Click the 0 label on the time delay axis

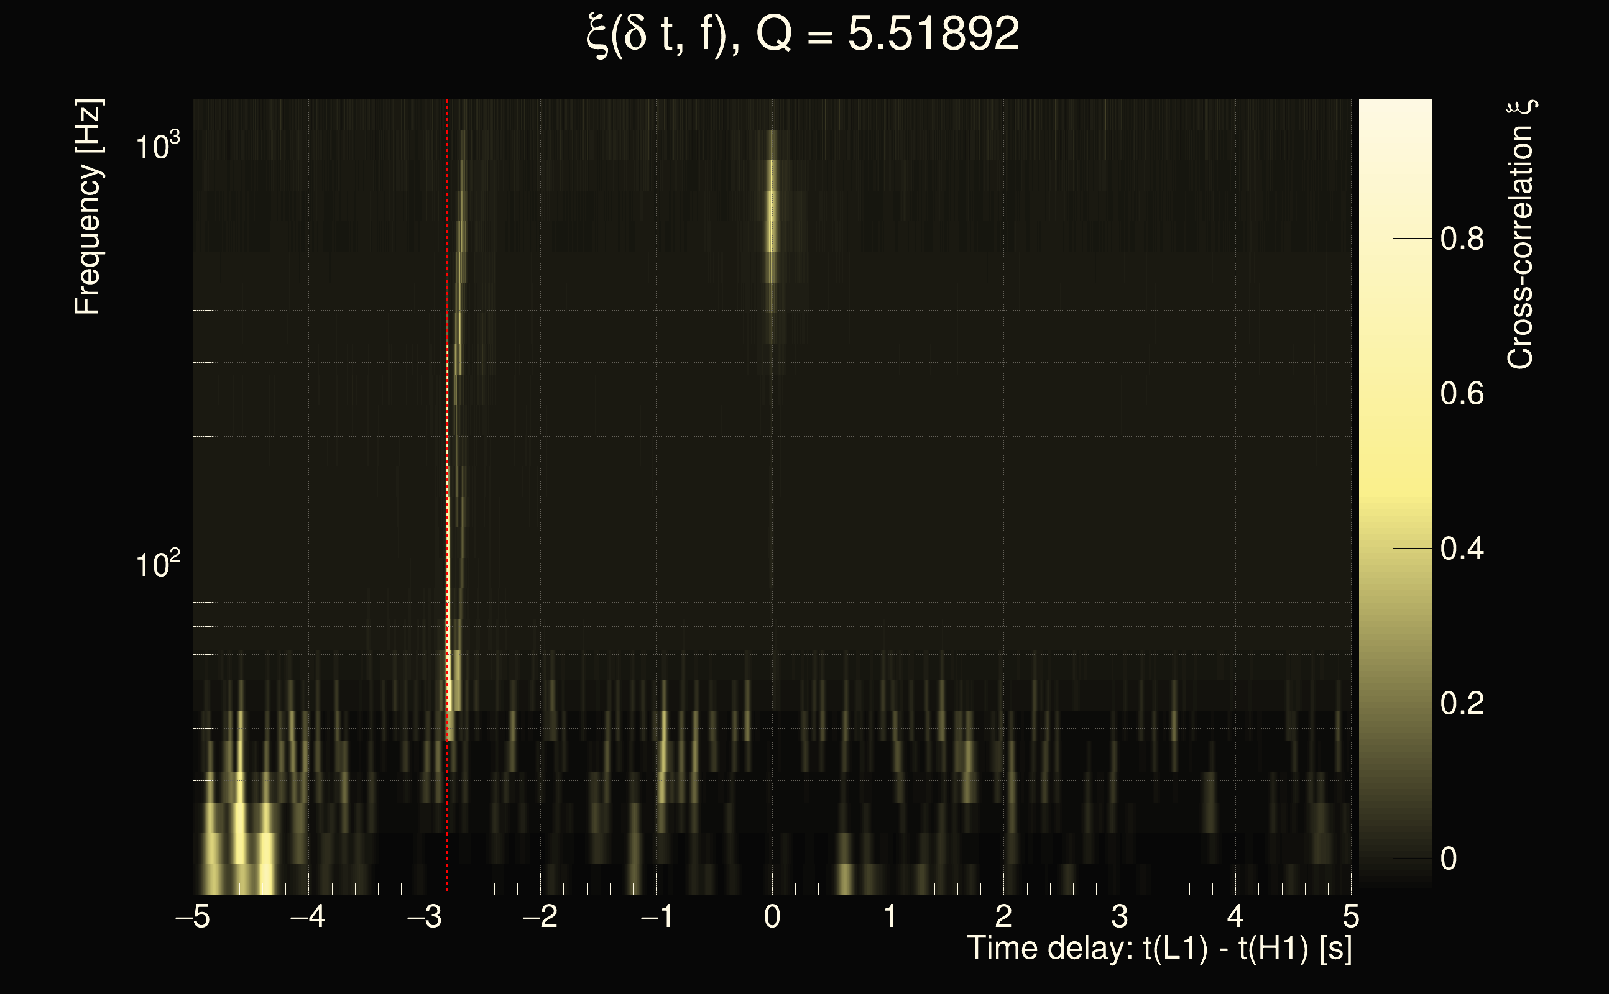click(772, 916)
